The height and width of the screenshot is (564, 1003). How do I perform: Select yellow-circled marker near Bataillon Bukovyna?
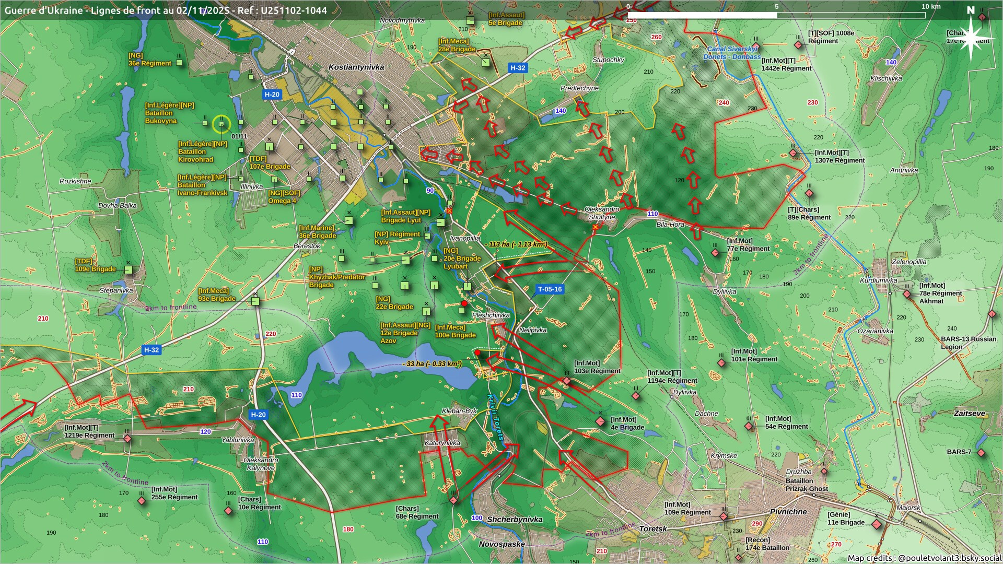pyautogui.click(x=221, y=124)
